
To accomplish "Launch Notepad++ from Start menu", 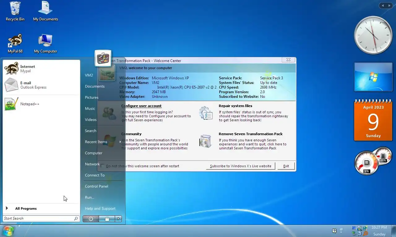I will coord(41,104).
